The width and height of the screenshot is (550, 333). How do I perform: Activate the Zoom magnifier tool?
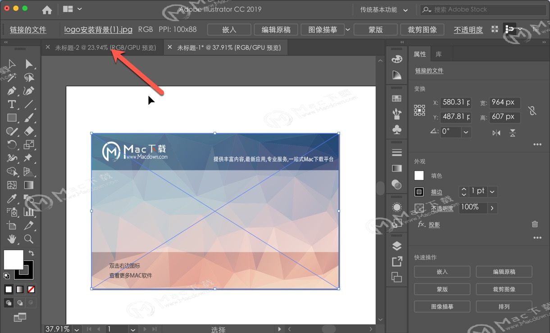(x=29, y=238)
